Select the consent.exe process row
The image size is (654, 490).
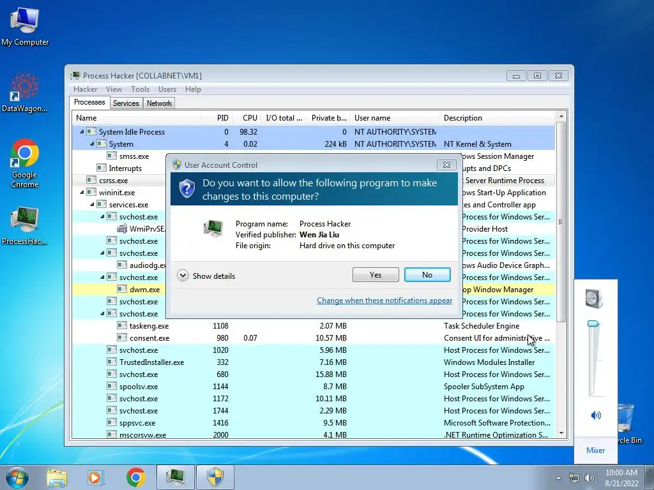click(314, 338)
